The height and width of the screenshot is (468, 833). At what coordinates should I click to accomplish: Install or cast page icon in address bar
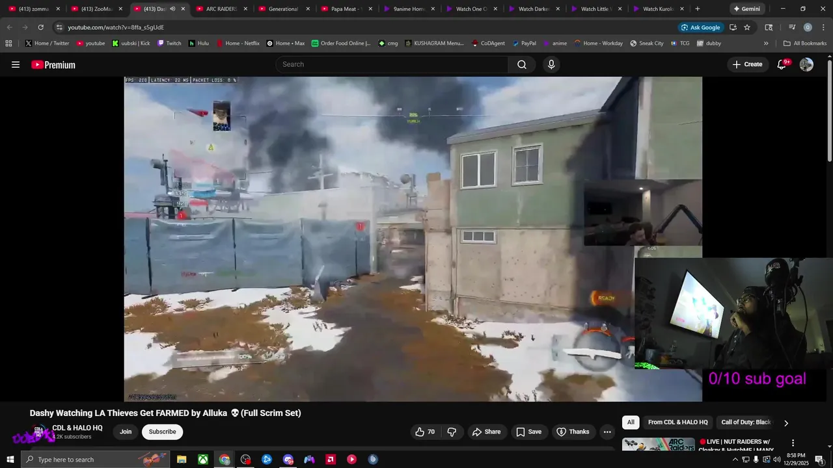(x=733, y=27)
